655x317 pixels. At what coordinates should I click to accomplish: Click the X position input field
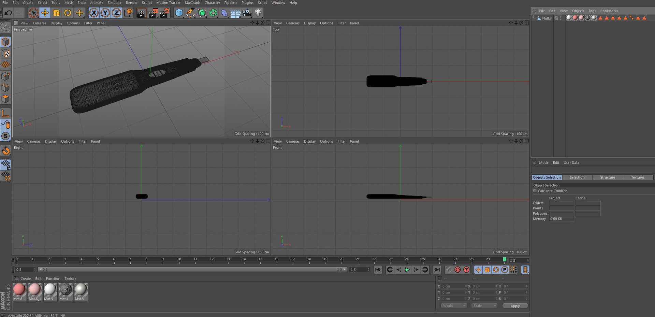(x=454, y=286)
